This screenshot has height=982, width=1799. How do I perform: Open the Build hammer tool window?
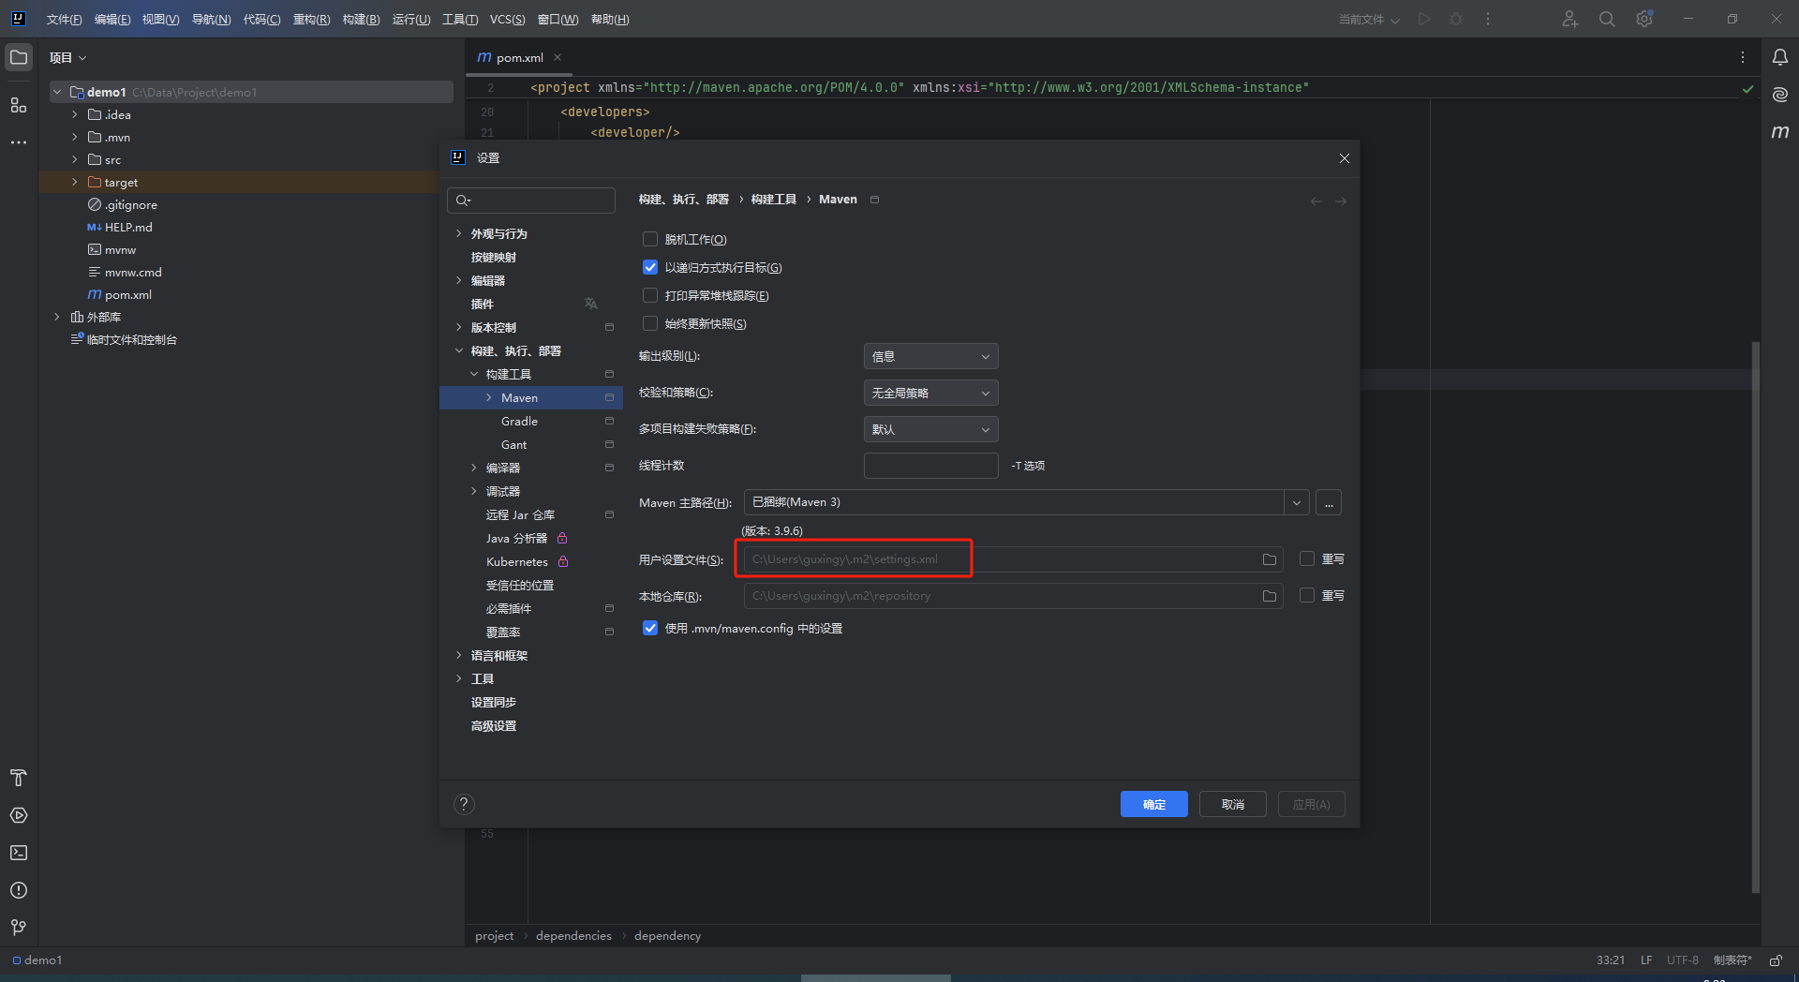click(19, 778)
